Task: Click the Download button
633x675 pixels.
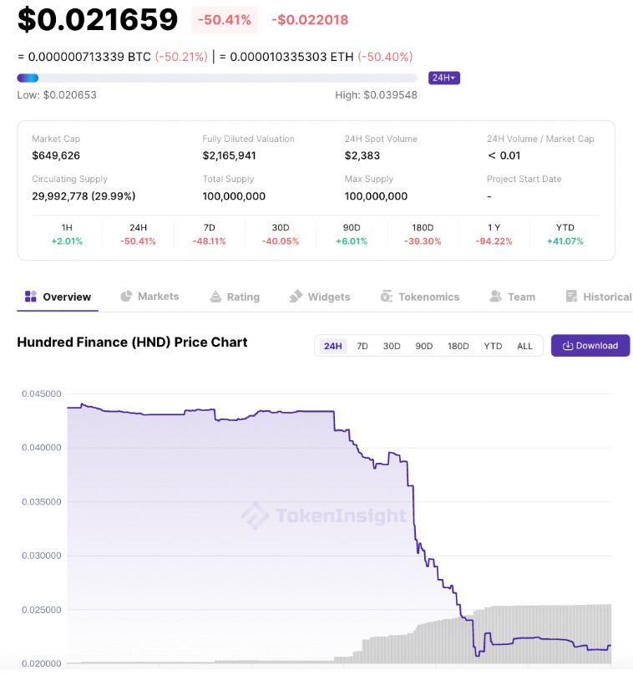Action: coord(590,346)
